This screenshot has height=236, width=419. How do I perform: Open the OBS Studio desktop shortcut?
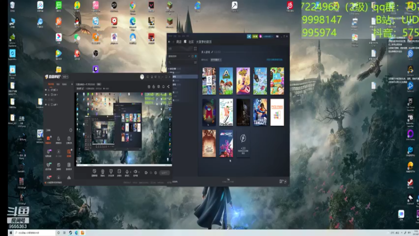(96, 55)
